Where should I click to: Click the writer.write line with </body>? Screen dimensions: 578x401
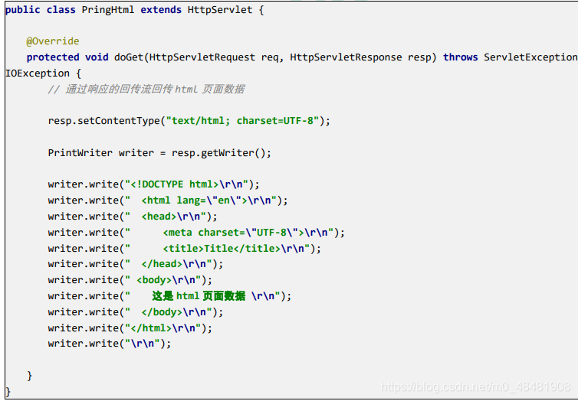tap(135, 312)
